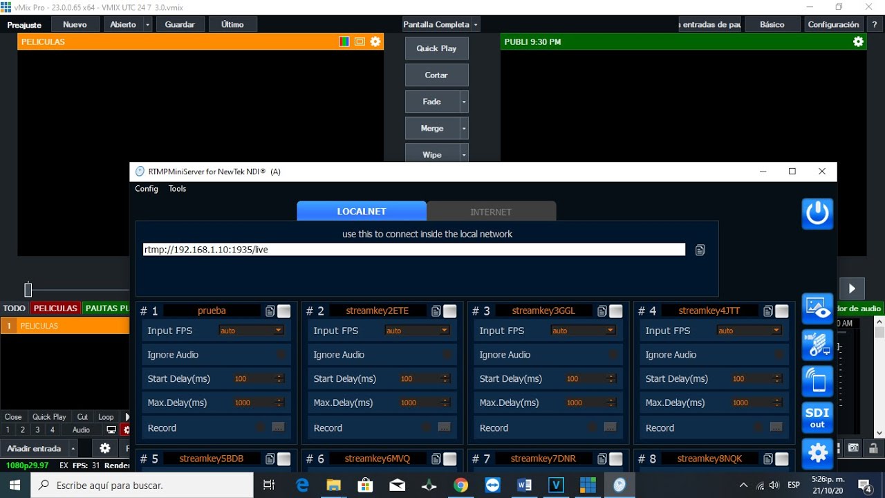Copy streamkey2ETE with its copy icon

pyautogui.click(x=436, y=311)
